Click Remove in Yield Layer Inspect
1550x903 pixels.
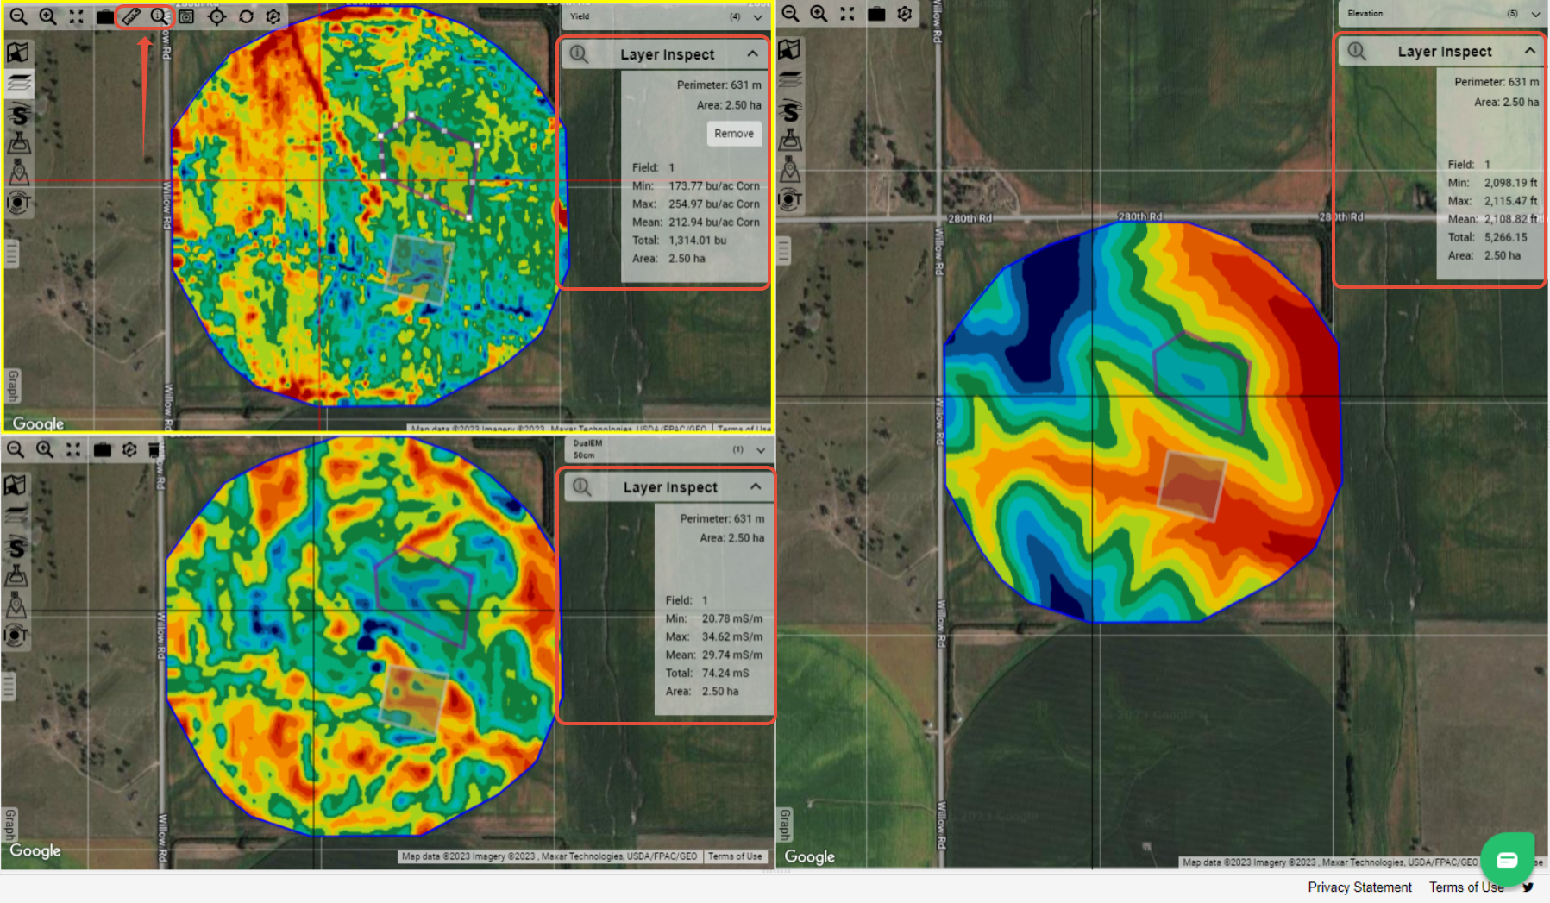click(734, 134)
